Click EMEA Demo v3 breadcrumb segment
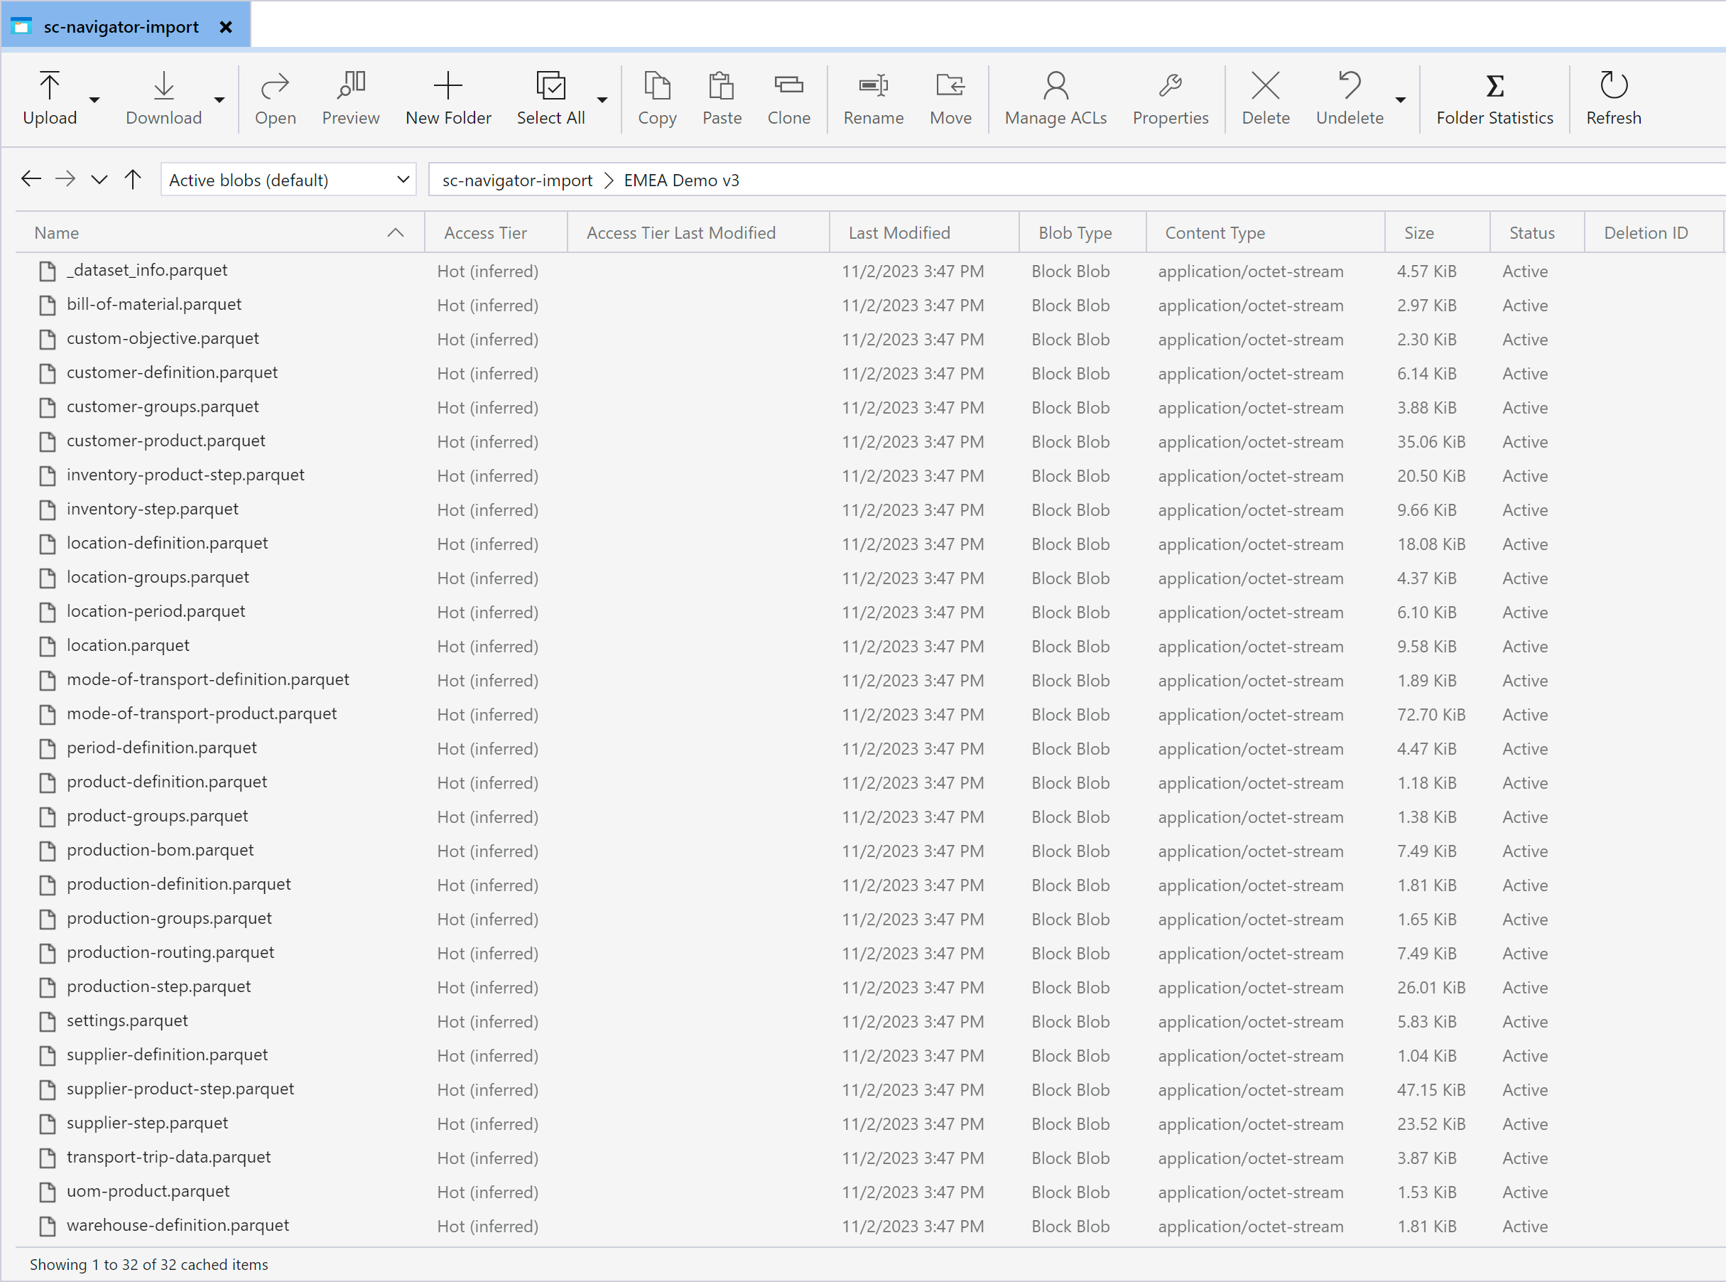This screenshot has width=1726, height=1282. pos(681,180)
